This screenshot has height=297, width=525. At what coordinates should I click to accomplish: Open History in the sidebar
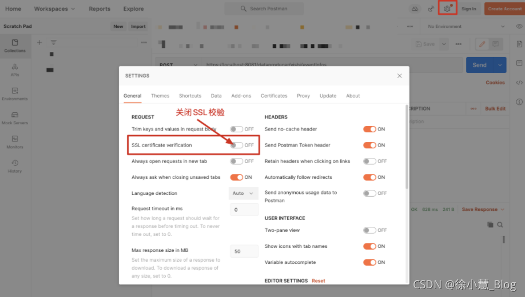click(15, 166)
